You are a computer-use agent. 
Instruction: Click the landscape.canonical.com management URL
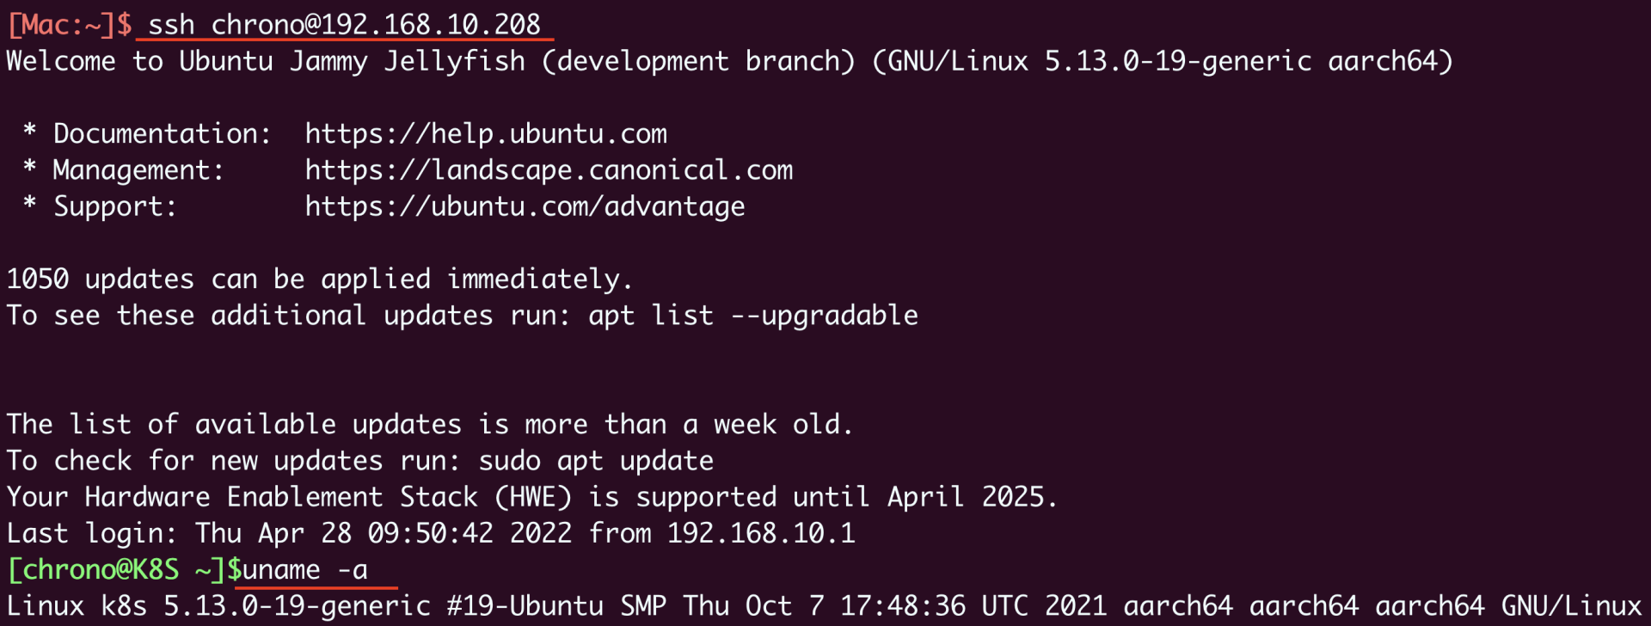[x=549, y=170]
